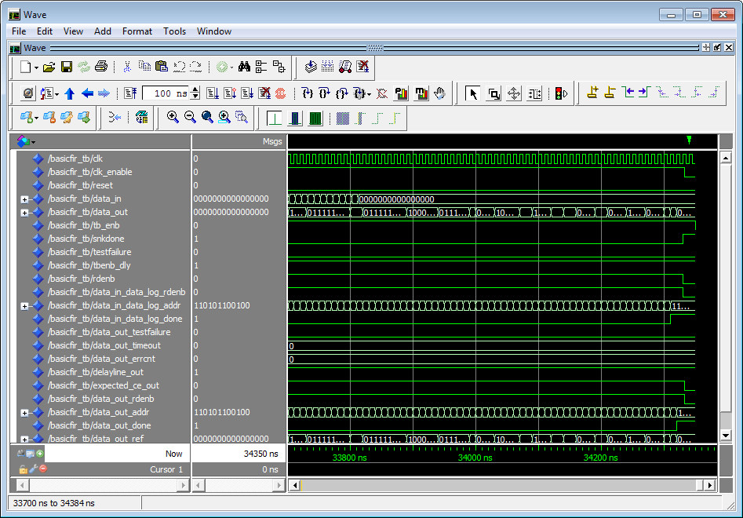Click the solid blue Zoom Full icon
Image resolution: width=743 pixels, height=518 pixels.
click(x=207, y=118)
